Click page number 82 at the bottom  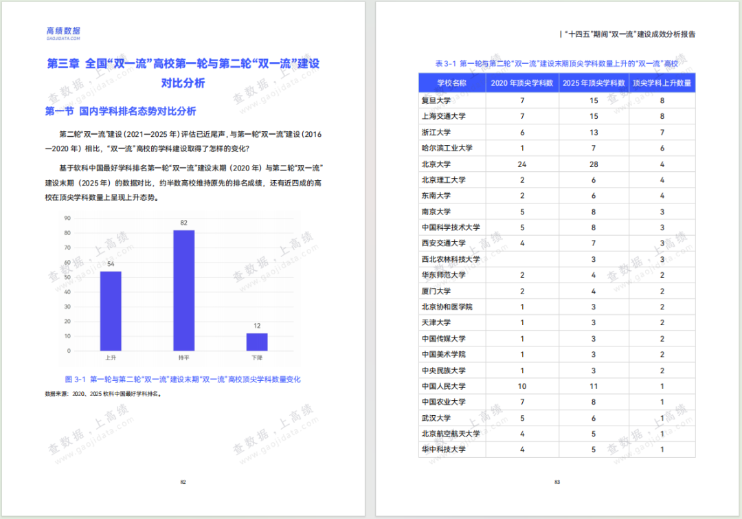point(183,482)
